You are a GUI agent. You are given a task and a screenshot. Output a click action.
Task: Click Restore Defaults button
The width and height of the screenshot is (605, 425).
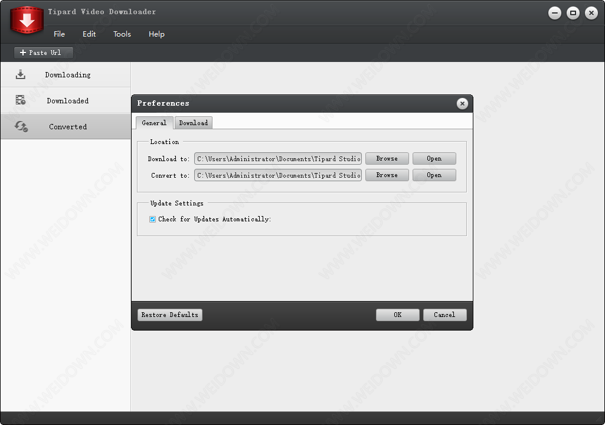170,315
